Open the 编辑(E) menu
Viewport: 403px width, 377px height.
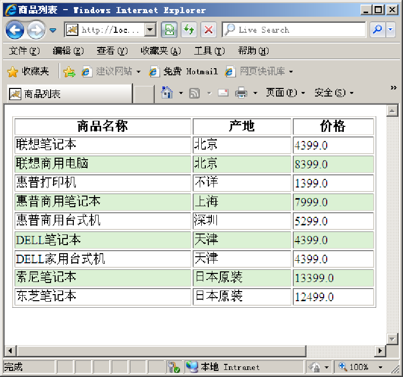(68, 51)
